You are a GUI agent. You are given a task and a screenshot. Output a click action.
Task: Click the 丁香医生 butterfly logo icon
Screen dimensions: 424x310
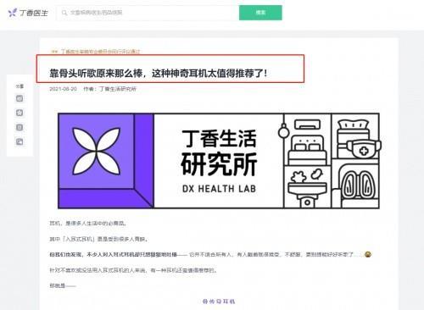(x=13, y=13)
